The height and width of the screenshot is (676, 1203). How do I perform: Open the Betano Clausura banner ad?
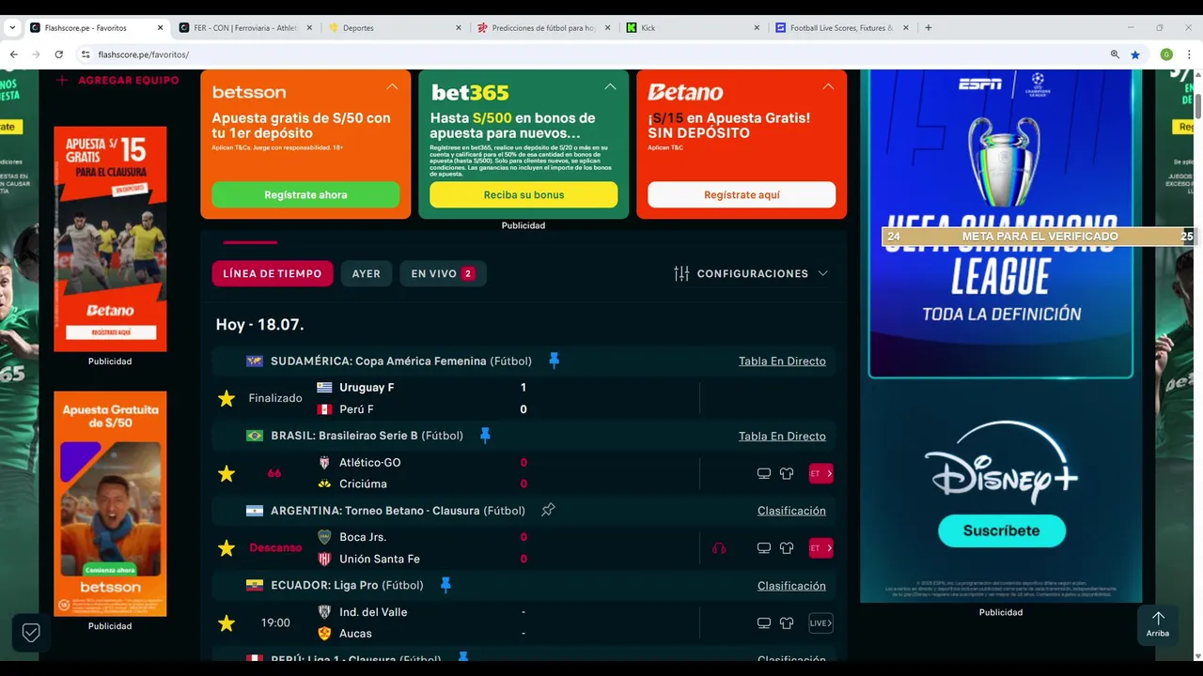tap(110, 239)
